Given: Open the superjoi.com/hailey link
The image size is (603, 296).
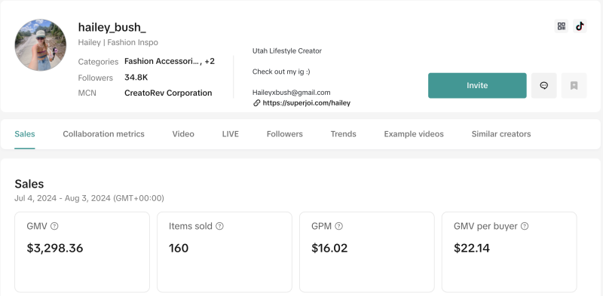Looking at the screenshot, I should [307, 103].
